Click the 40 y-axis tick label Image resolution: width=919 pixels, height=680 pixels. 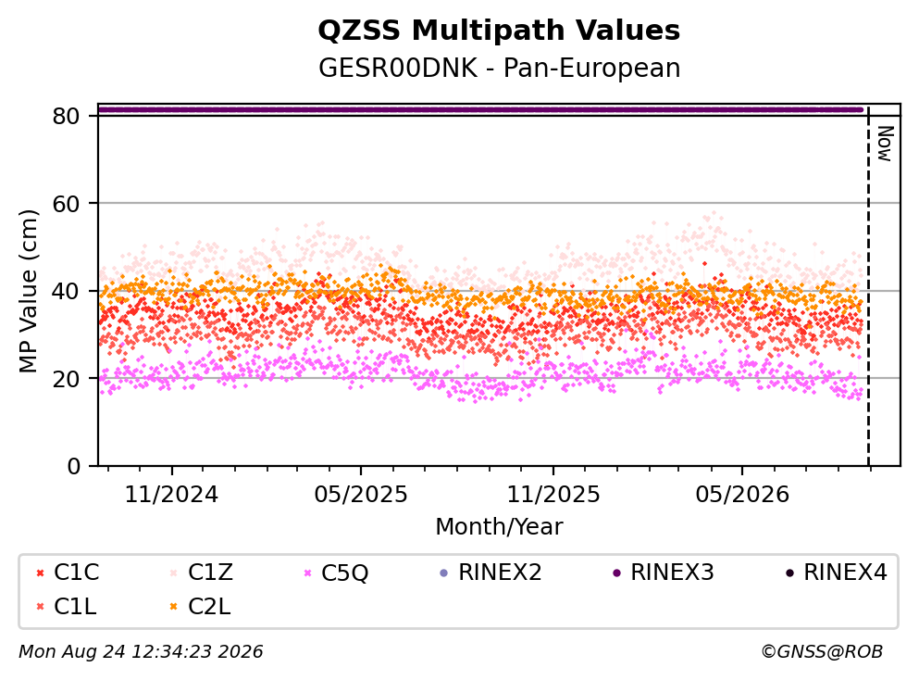coord(66,291)
